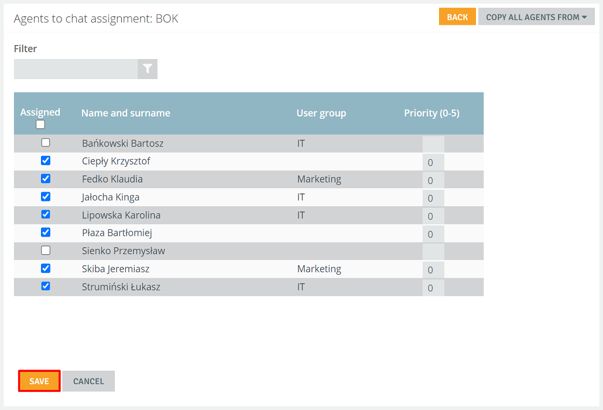Screen dimensions: 603x410
Task: Edit priority field for Skiba Jeremiasz
Action: 433,270
